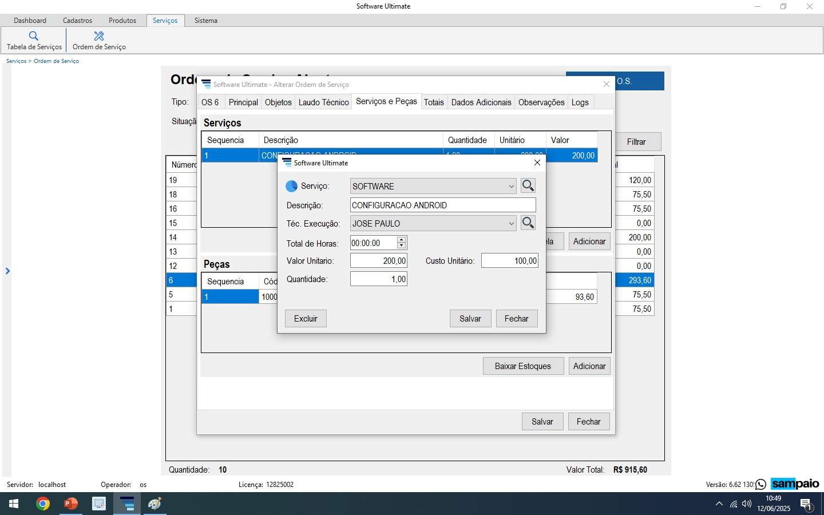Open Cadastros menu tab
Viewport: 824px width, 515px height.
click(77, 20)
